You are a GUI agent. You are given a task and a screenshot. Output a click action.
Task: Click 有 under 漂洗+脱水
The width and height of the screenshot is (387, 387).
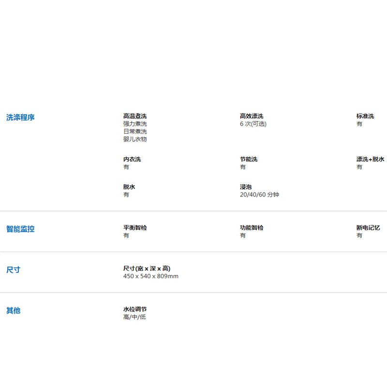(x=359, y=167)
